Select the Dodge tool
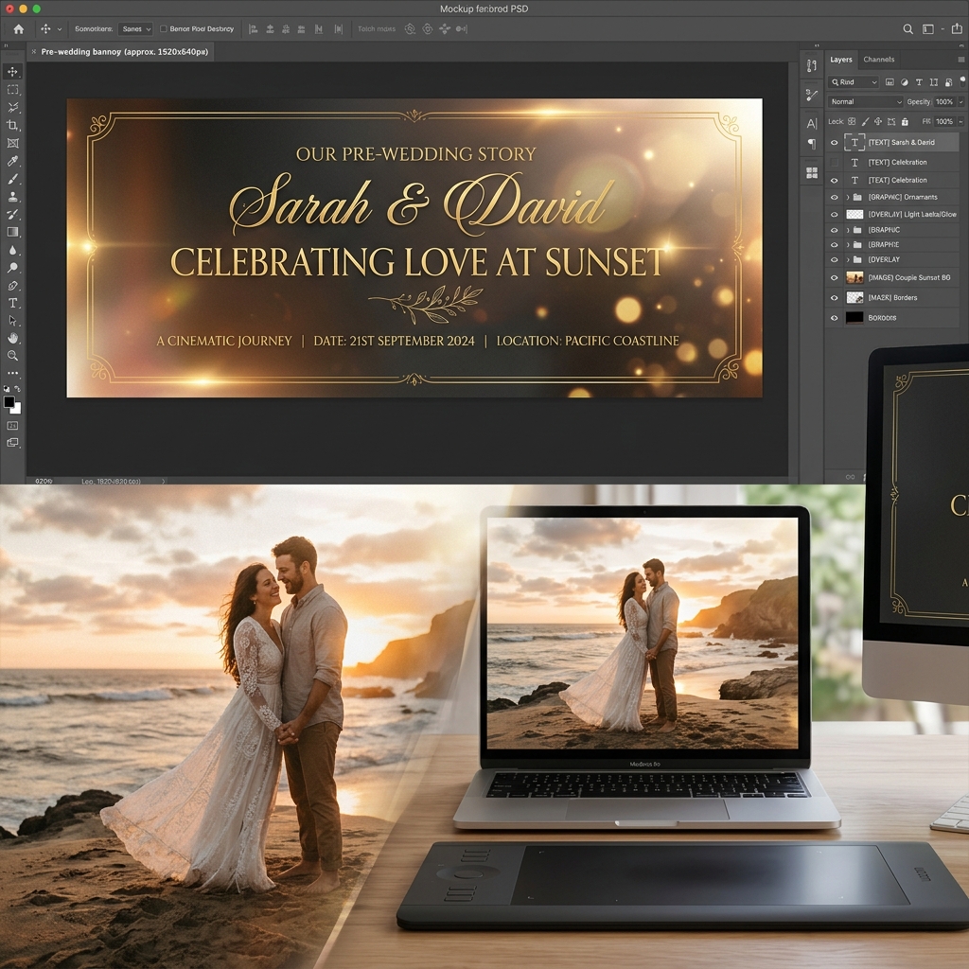The image size is (969, 969). [x=12, y=268]
